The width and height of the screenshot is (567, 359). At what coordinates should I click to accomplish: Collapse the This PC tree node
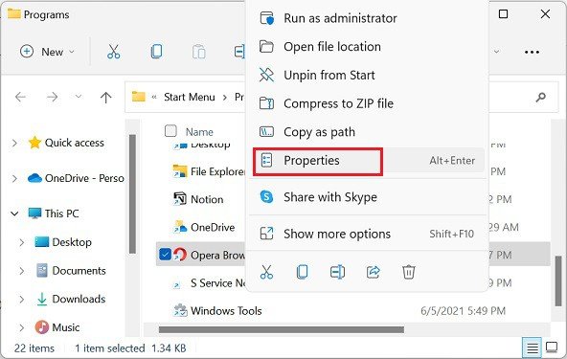14,213
